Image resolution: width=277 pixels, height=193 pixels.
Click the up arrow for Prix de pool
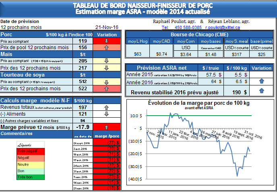(107, 47)
